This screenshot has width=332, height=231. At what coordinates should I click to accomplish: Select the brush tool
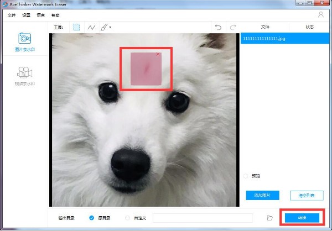104,27
